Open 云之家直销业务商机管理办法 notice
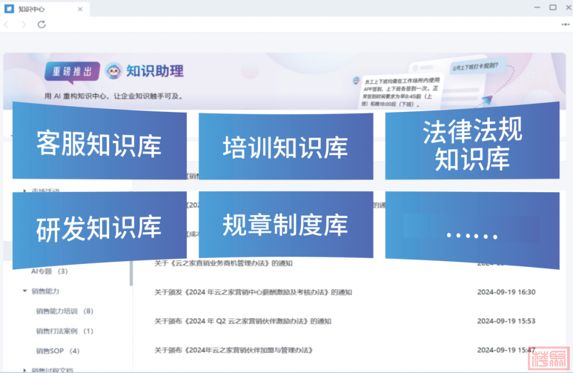 [x=223, y=263]
